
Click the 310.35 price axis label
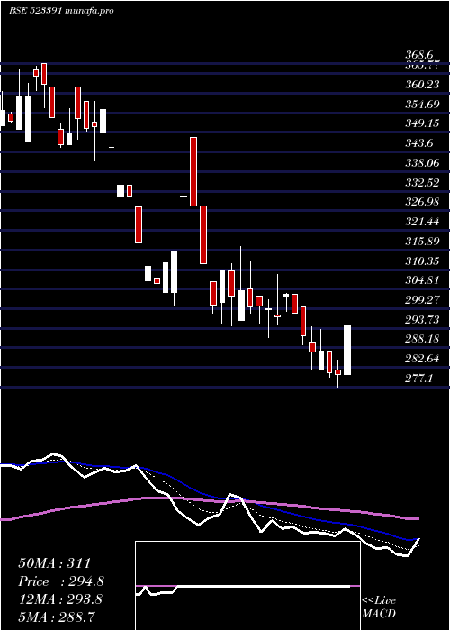[x=422, y=261]
